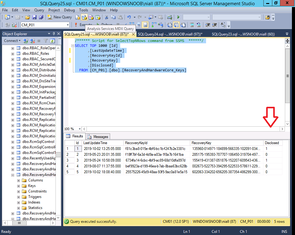
Task: Select the RecoveryKeyId cell starting with bef9923a
Action: [156, 166]
